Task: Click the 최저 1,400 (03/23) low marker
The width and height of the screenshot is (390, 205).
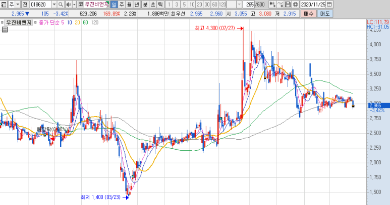Action: (x=104, y=197)
